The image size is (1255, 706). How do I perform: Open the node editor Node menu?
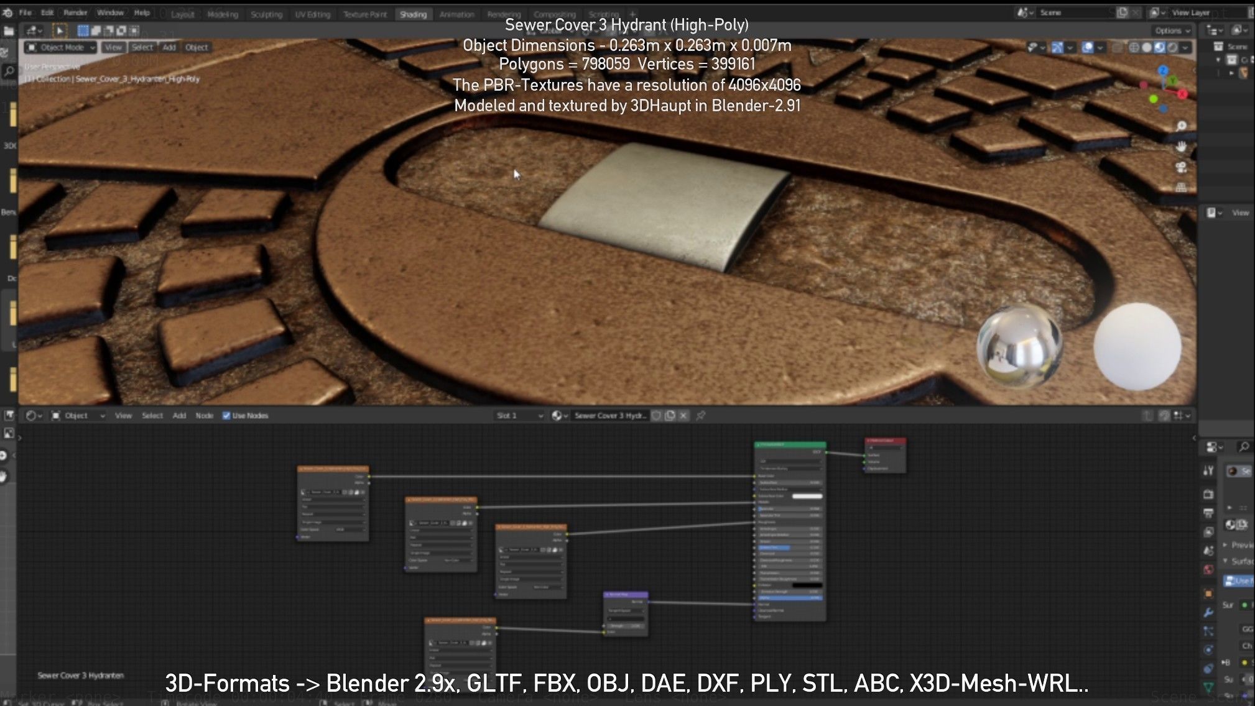click(204, 416)
